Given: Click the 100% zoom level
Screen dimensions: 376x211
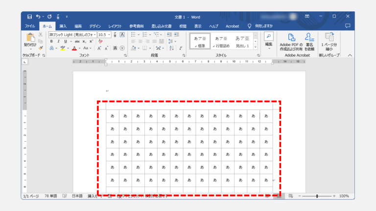Looking at the screenshot, I should click(x=344, y=196).
